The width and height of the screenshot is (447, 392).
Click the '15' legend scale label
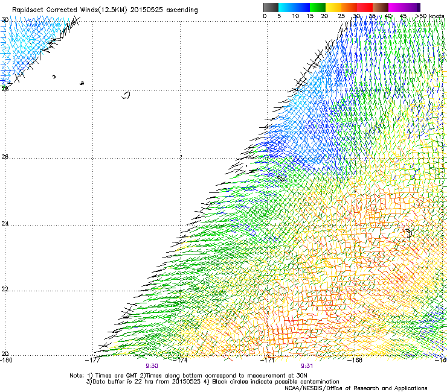[310, 16]
